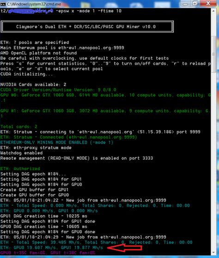Click 'Total Speed: 0.000 Mh/s' line
Image resolution: width=219 pixels, height=258 pixels.
(95, 206)
